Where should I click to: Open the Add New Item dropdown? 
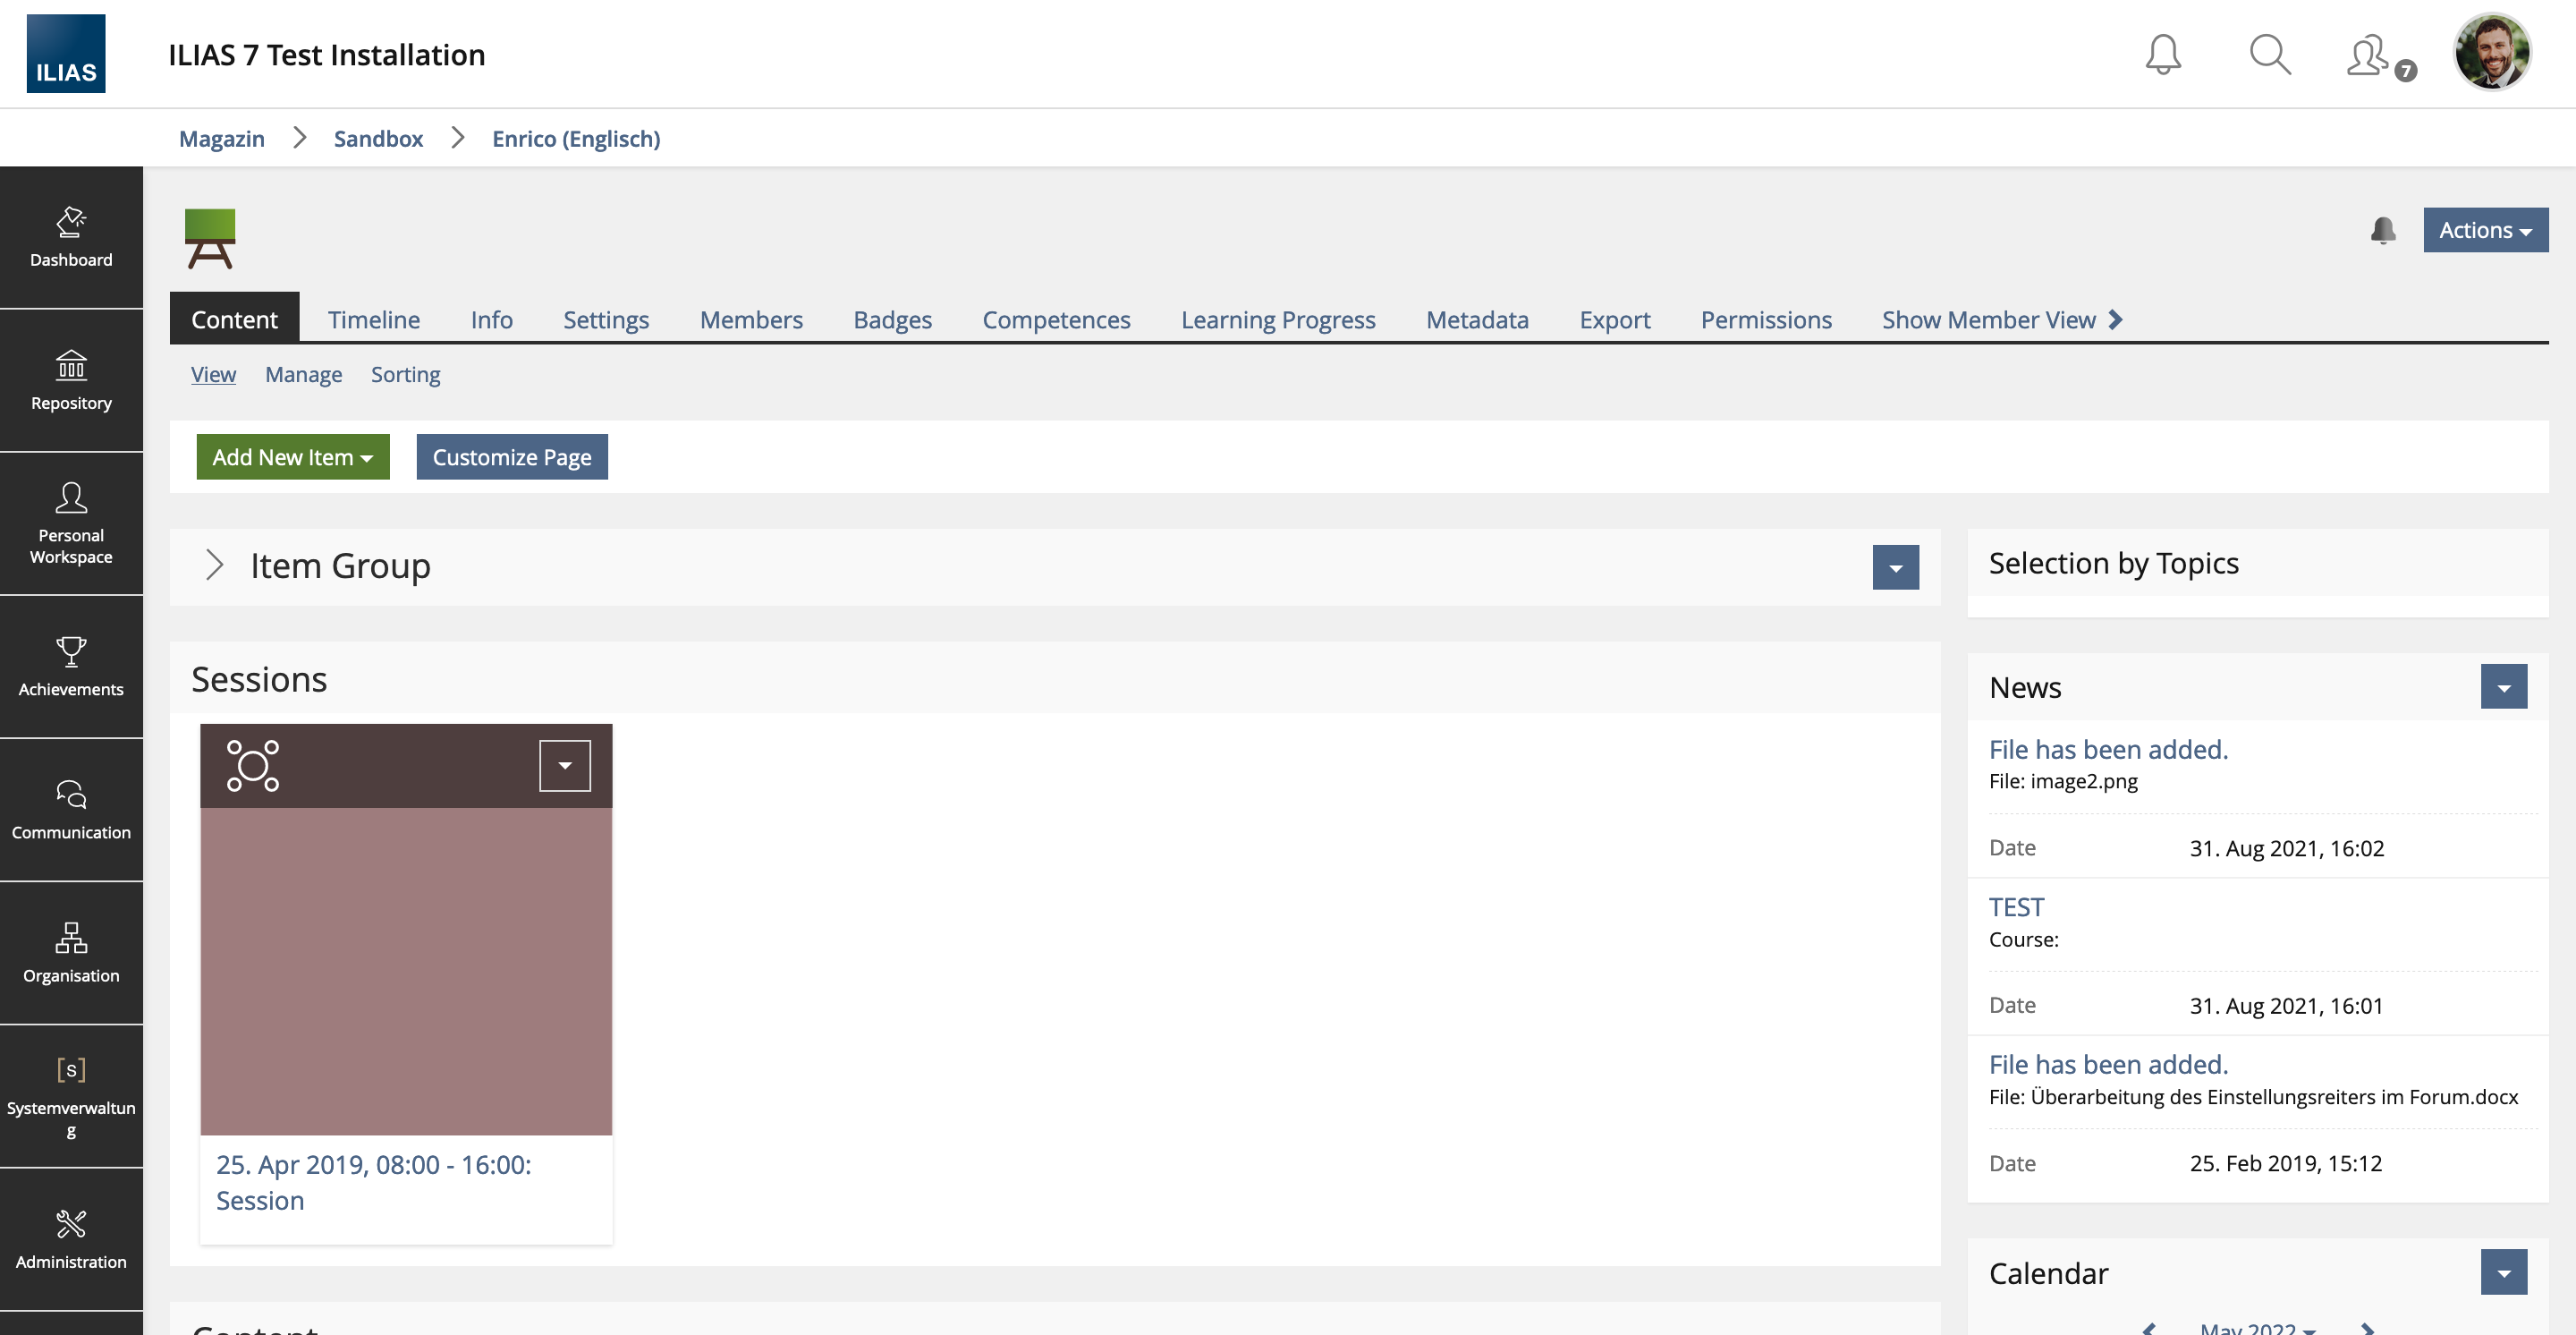click(x=292, y=457)
